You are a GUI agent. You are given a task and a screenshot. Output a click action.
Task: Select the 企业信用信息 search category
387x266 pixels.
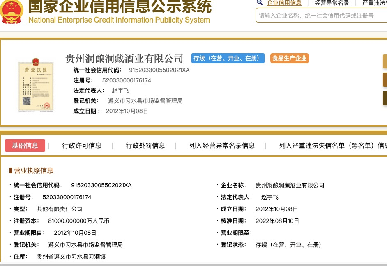coord(284,3)
